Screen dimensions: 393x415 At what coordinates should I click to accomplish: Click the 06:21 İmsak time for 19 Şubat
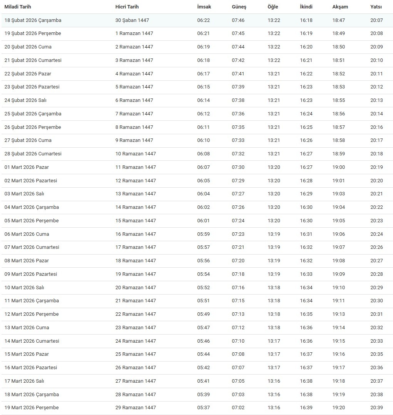click(204, 33)
